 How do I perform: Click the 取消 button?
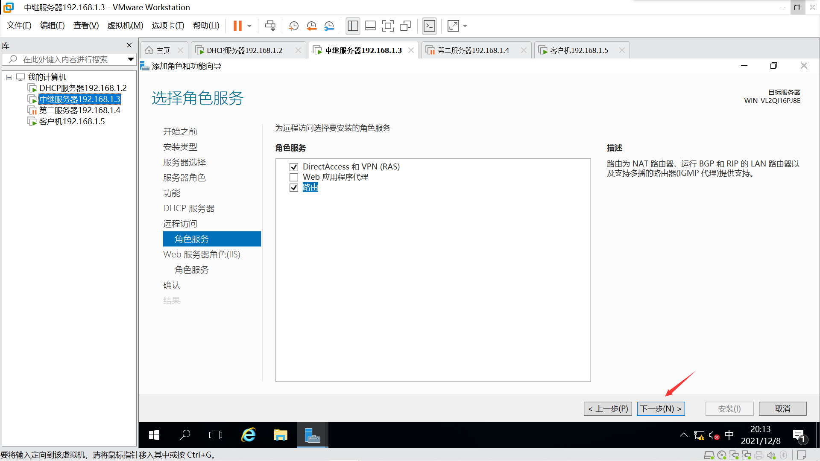[782, 408]
